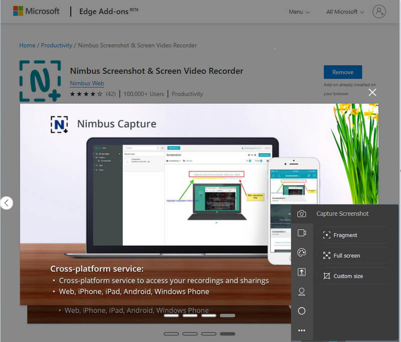Click the Nimbus add-on logo icon
The image size is (401, 342).
pos(40,81)
